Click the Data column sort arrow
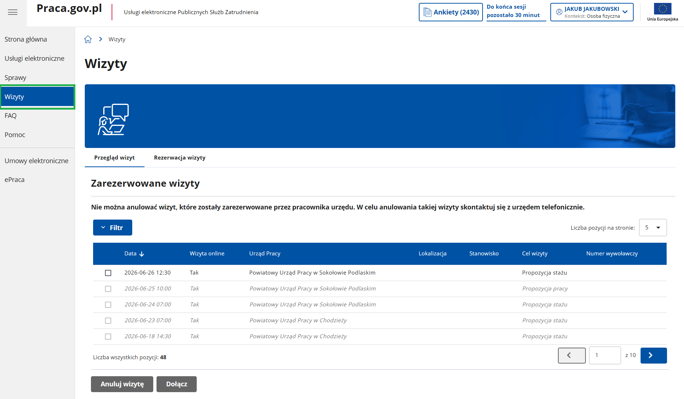This screenshot has height=399, width=684. pyautogui.click(x=142, y=254)
